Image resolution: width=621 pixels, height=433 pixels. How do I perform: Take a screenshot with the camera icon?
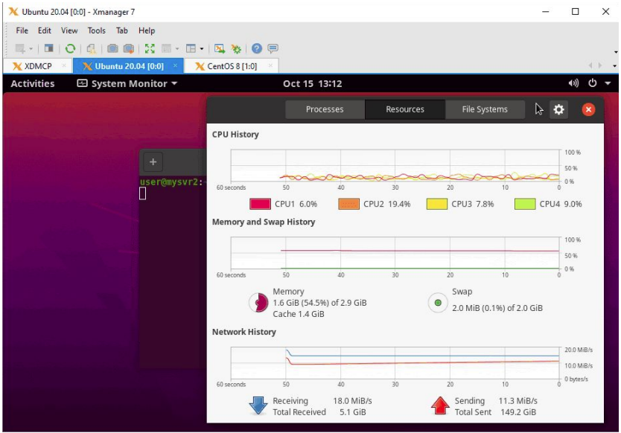112,48
